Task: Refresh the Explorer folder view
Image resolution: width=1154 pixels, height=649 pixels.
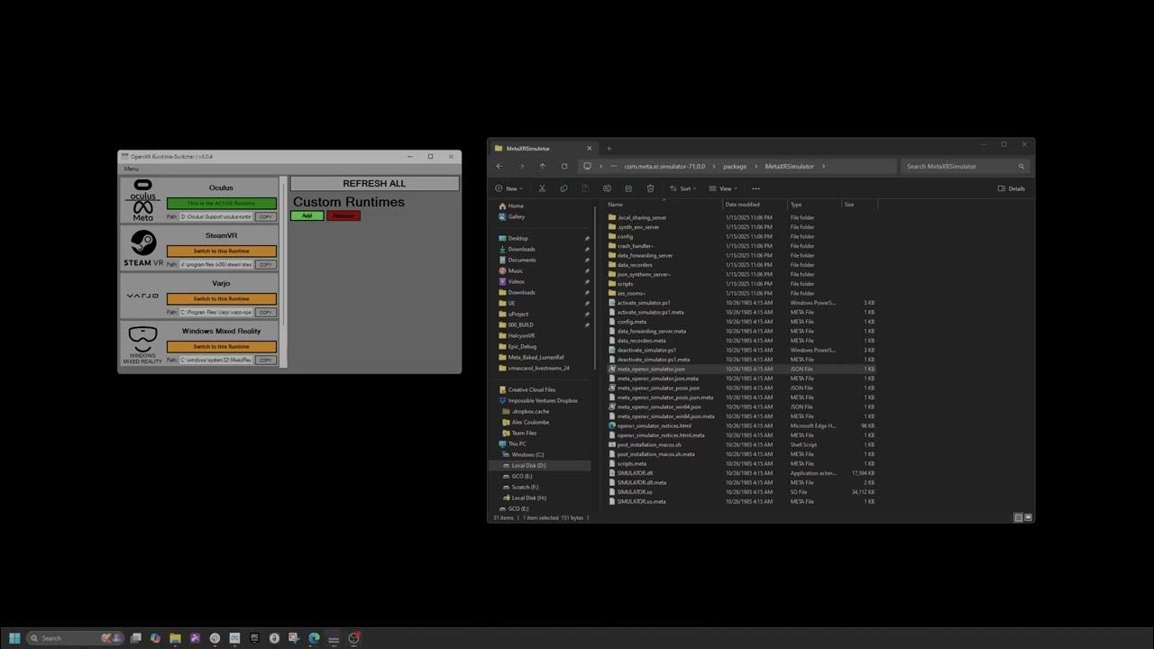Action: coord(564,166)
